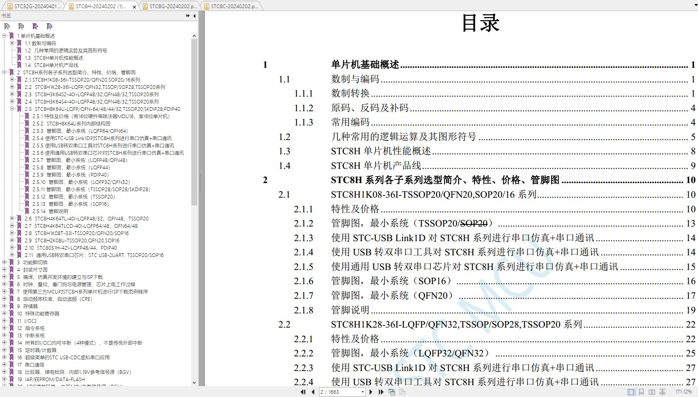Click bookmark icon beside 13 中断系统

click(x=11, y=335)
